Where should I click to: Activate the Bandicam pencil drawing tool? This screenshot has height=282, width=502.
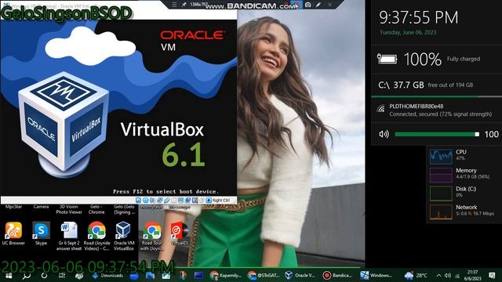click(x=318, y=5)
